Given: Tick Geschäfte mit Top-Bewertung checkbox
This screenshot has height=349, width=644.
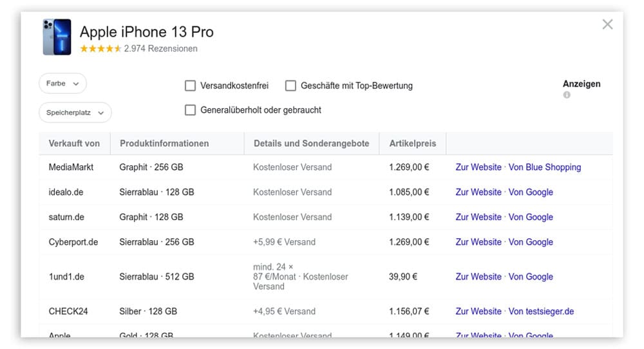Looking at the screenshot, I should 291,86.
